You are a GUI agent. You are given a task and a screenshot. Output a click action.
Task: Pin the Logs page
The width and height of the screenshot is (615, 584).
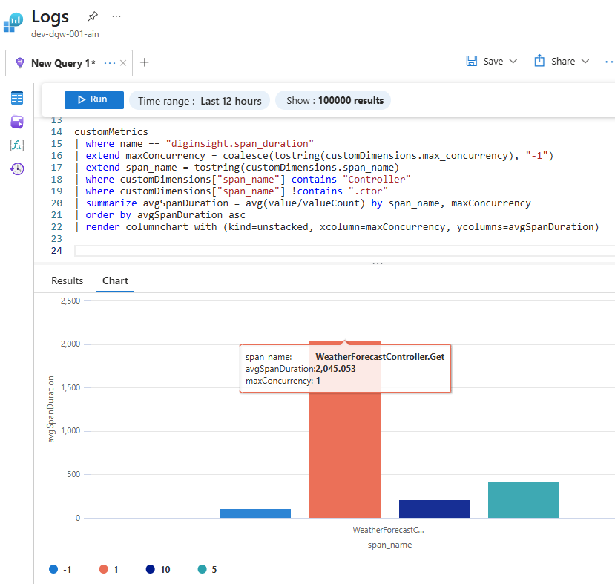[x=92, y=16]
